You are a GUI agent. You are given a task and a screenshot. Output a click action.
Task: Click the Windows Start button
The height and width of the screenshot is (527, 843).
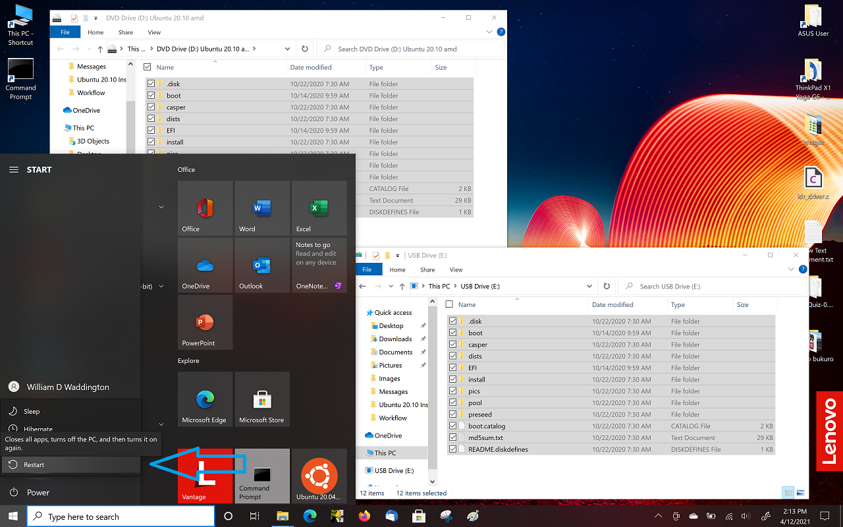[x=13, y=516]
